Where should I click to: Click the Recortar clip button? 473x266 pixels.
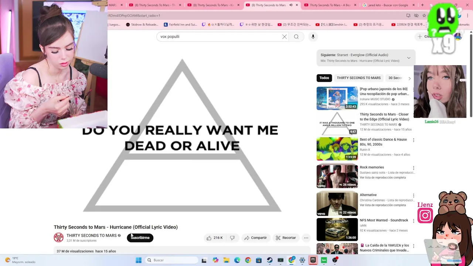click(x=286, y=238)
